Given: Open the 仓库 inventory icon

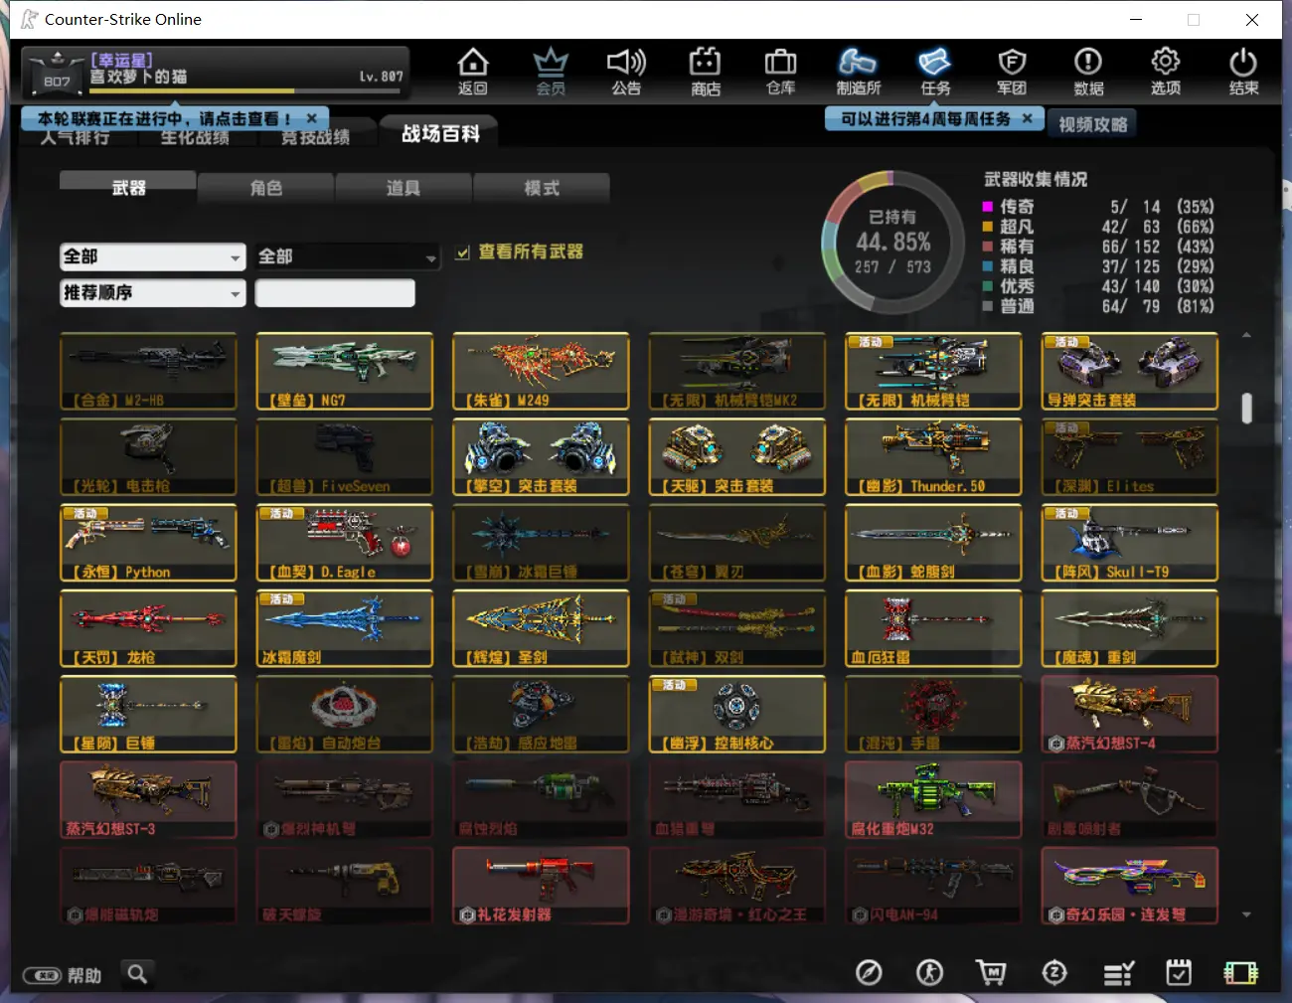Looking at the screenshot, I should [780, 72].
